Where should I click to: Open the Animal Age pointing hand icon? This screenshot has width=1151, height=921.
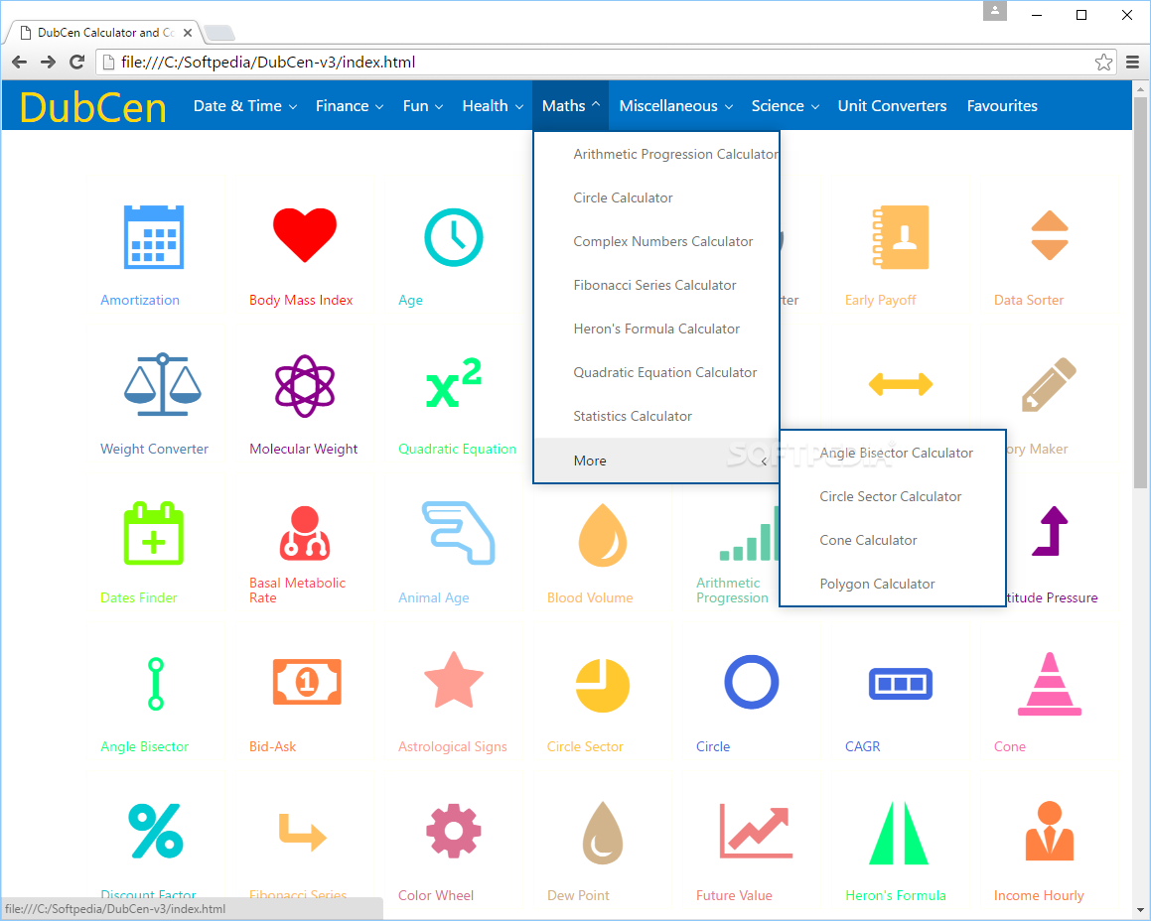tap(458, 533)
